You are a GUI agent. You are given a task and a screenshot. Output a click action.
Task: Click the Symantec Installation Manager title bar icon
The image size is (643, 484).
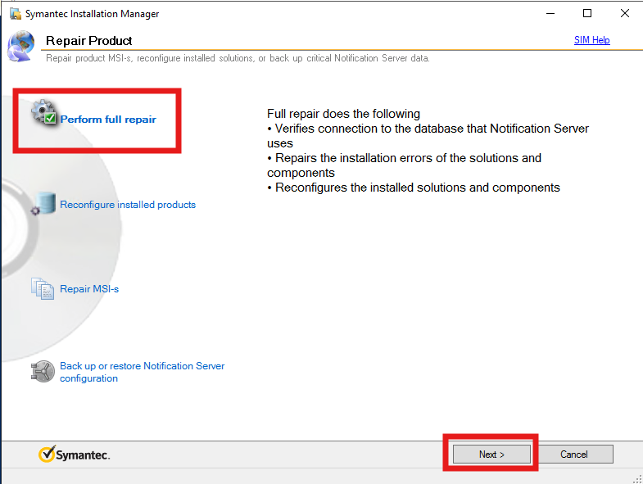tap(15, 14)
